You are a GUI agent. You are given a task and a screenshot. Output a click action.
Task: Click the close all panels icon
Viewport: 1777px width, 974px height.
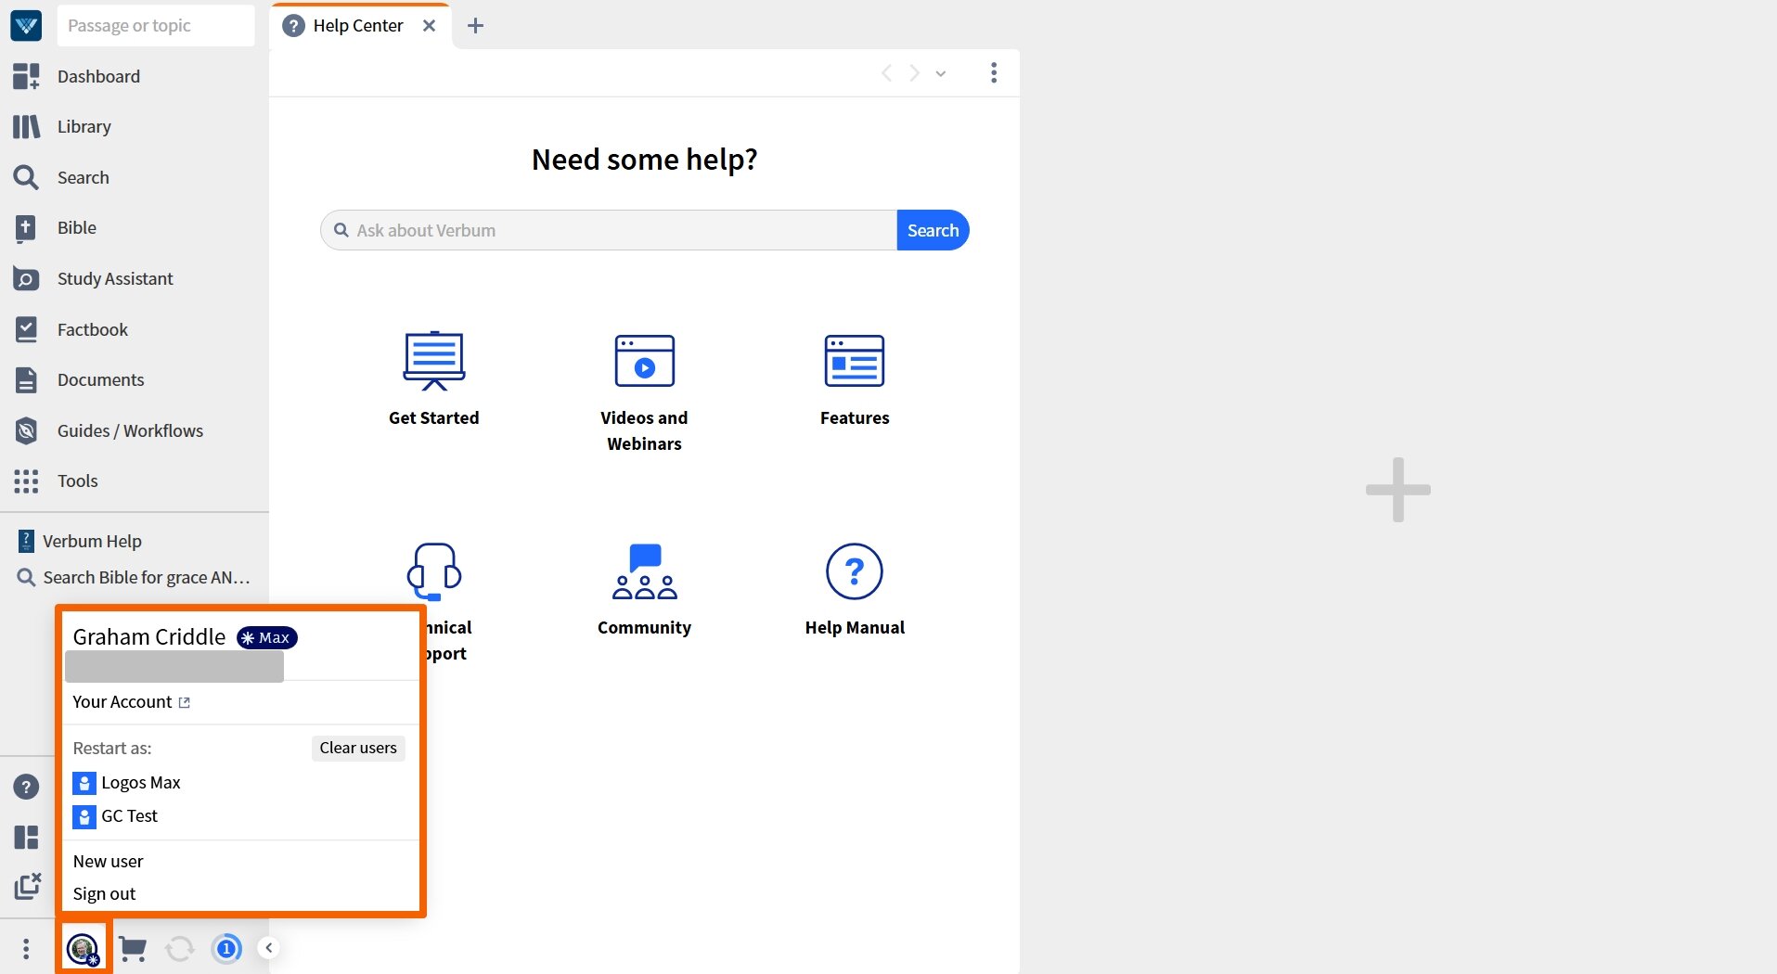point(28,886)
